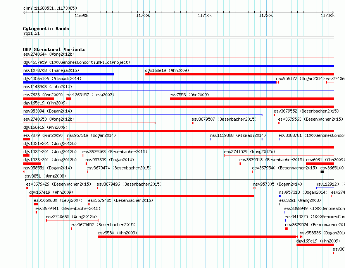Screen dimensions: 345x268
Task: Click the nsv953094 (Dogan2014) label
Action: (48, 111)
